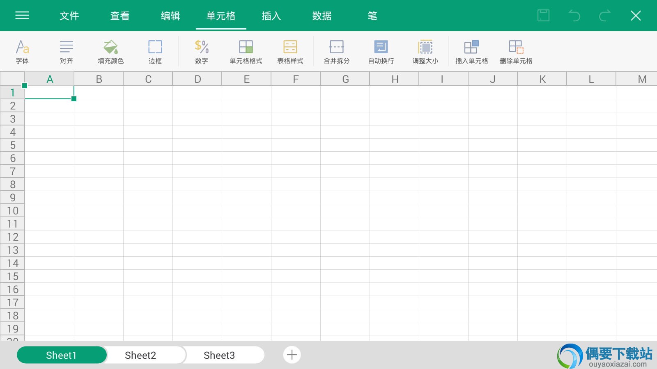Open the 边框 border tool

[x=155, y=52]
